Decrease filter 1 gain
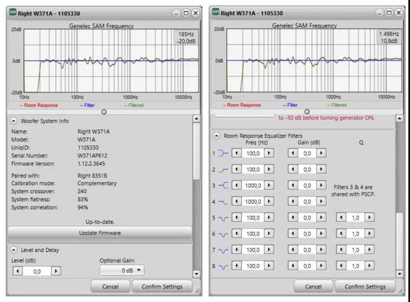The image size is (410, 302). click(293, 153)
